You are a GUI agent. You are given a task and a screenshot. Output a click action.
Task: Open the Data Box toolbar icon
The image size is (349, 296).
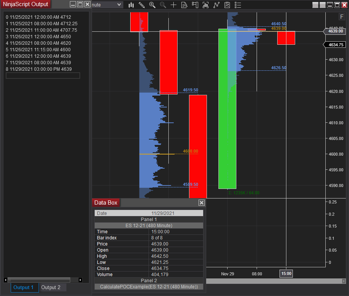click(x=184, y=5)
